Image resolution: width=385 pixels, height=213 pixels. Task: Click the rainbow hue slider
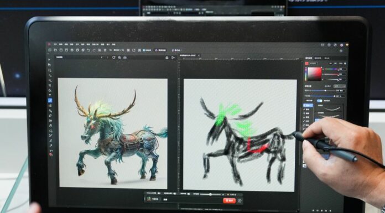[x=306, y=74]
